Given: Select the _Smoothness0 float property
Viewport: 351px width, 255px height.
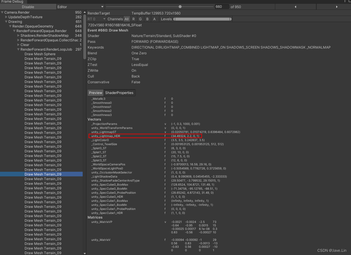Looking at the screenshot, I should (x=101, y=103).
